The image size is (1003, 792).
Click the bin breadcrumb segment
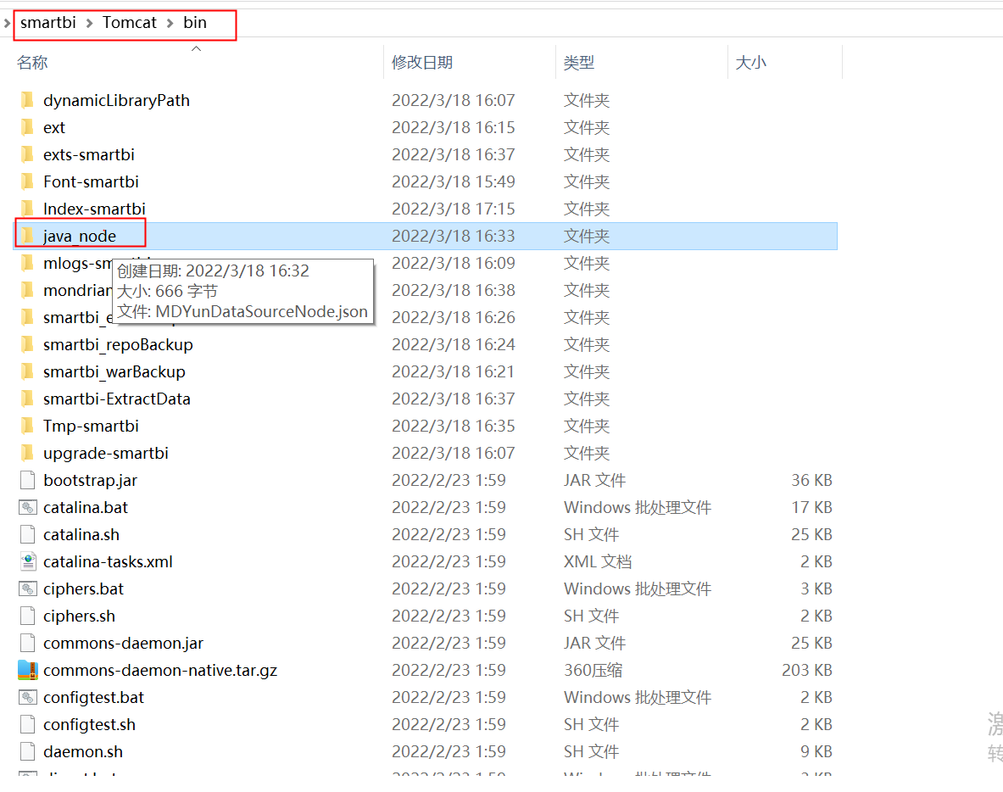pyautogui.click(x=195, y=23)
